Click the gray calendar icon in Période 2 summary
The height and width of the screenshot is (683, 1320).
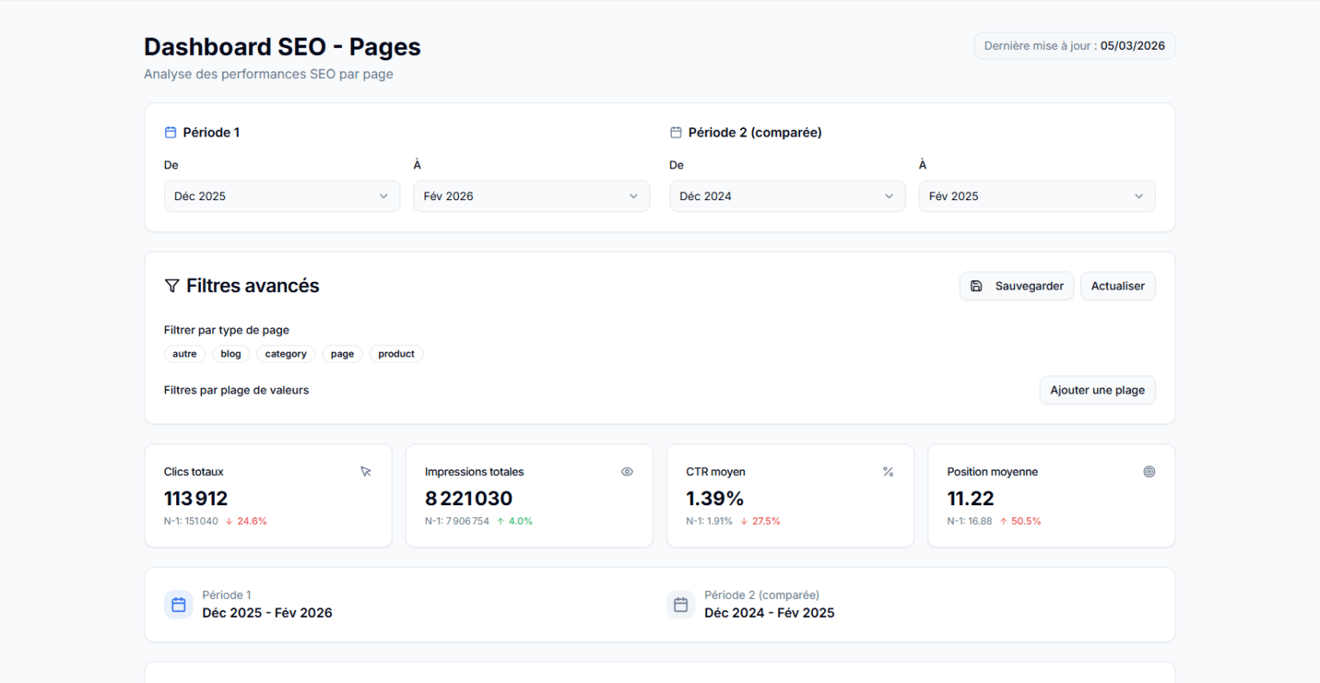(x=681, y=605)
